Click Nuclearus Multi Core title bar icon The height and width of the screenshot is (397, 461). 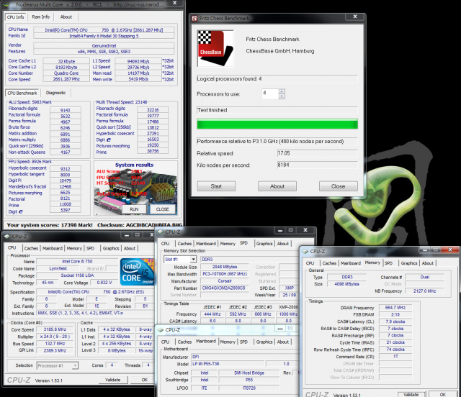click(x=6, y=4)
